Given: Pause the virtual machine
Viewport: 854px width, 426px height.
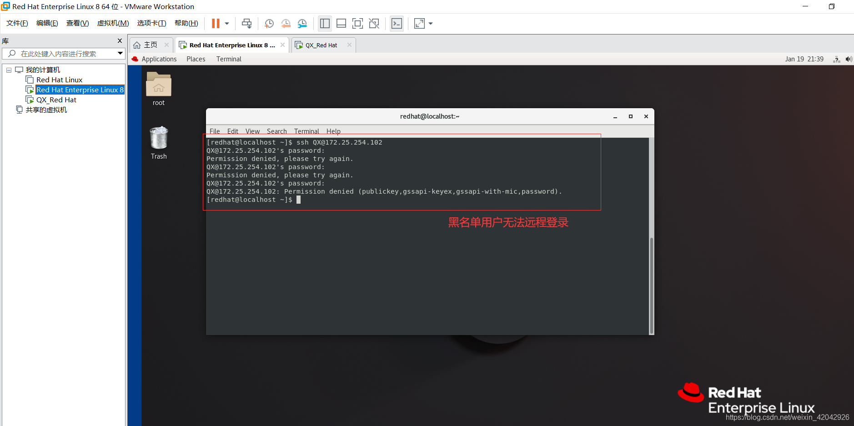Looking at the screenshot, I should click(x=216, y=23).
